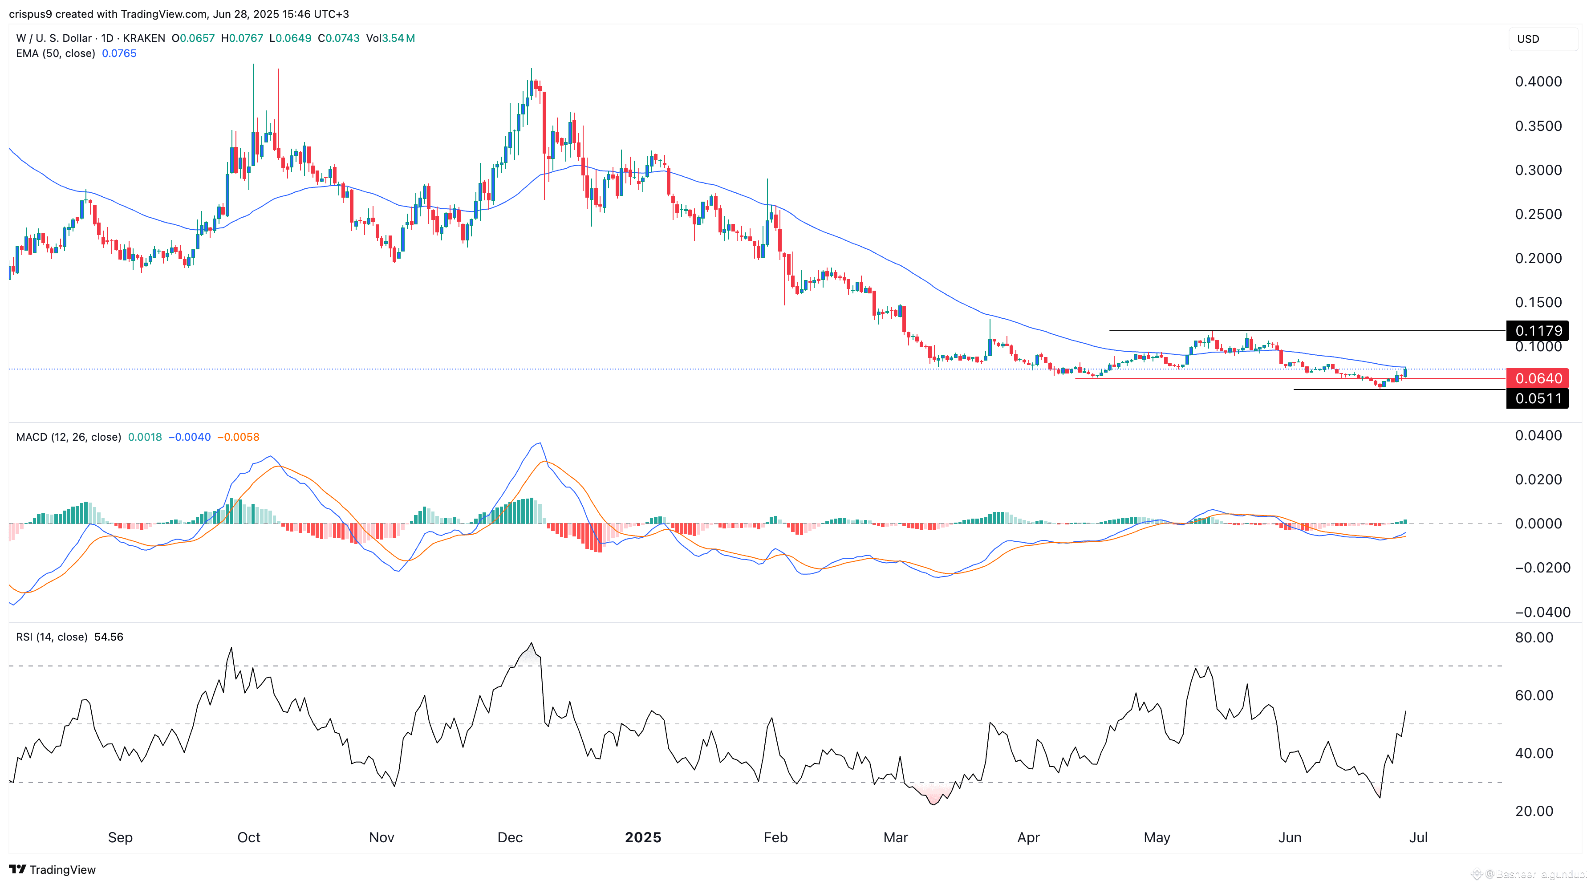Click the red 0.0640 price label
1591x885 pixels.
[x=1538, y=378]
